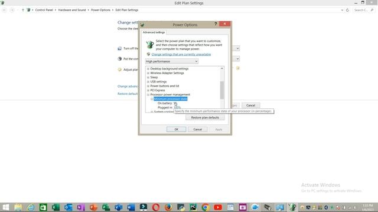Expand the USB settings node

pos(148,82)
